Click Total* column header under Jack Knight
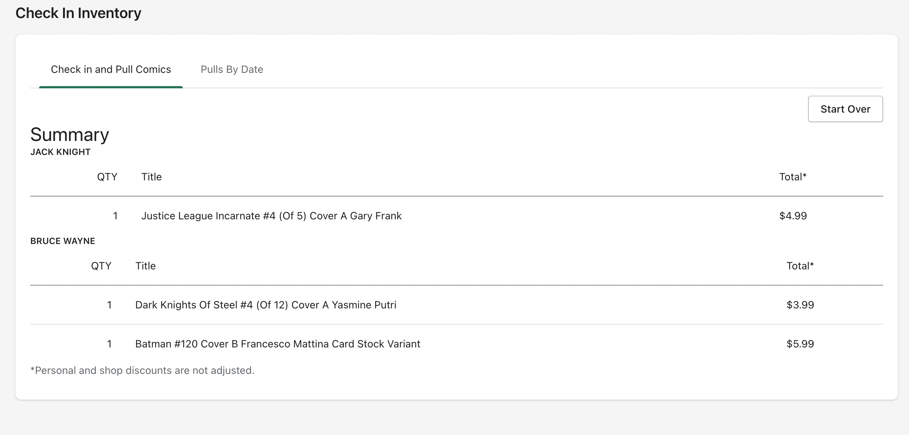Viewport: 909px width, 435px height. click(x=793, y=177)
